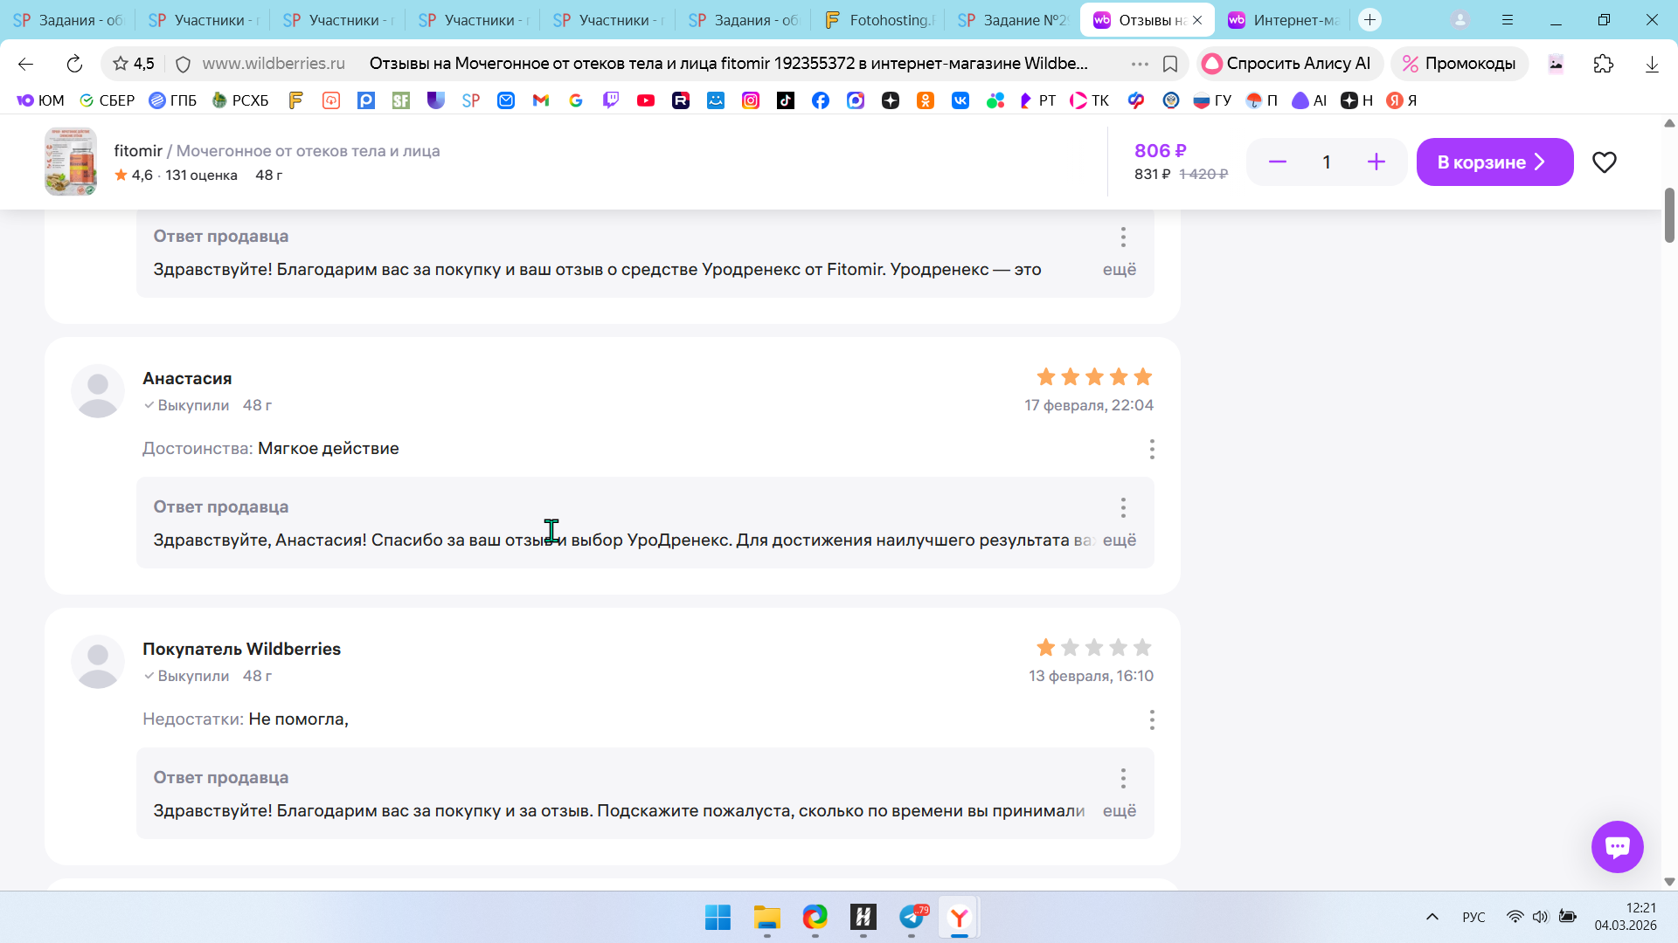1678x943 pixels.
Task: Click the product thumbnail image in header
Action: (71, 162)
